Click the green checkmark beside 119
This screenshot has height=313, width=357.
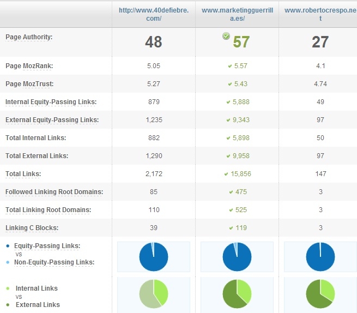click(x=231, y=228)
